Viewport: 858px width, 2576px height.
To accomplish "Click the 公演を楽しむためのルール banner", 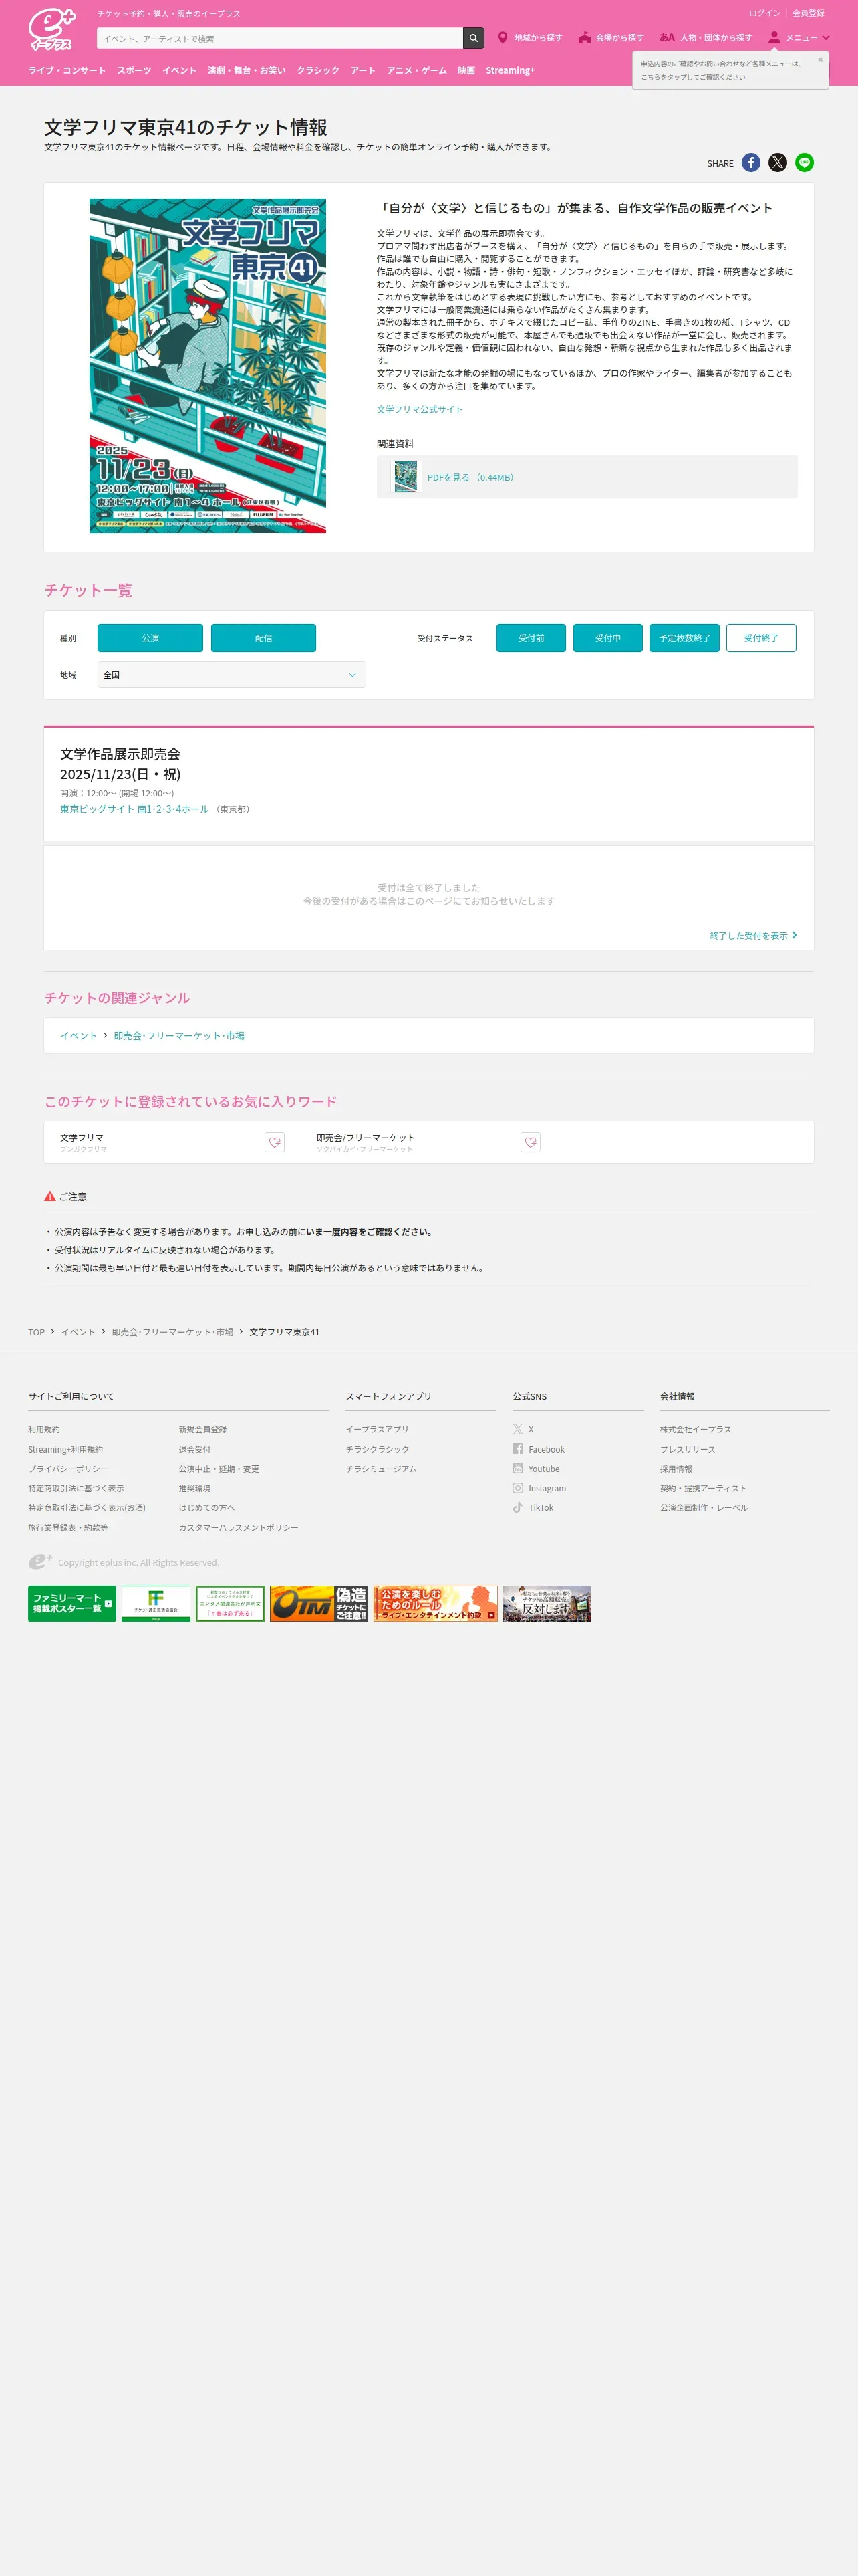I will tap(436, 1603).
